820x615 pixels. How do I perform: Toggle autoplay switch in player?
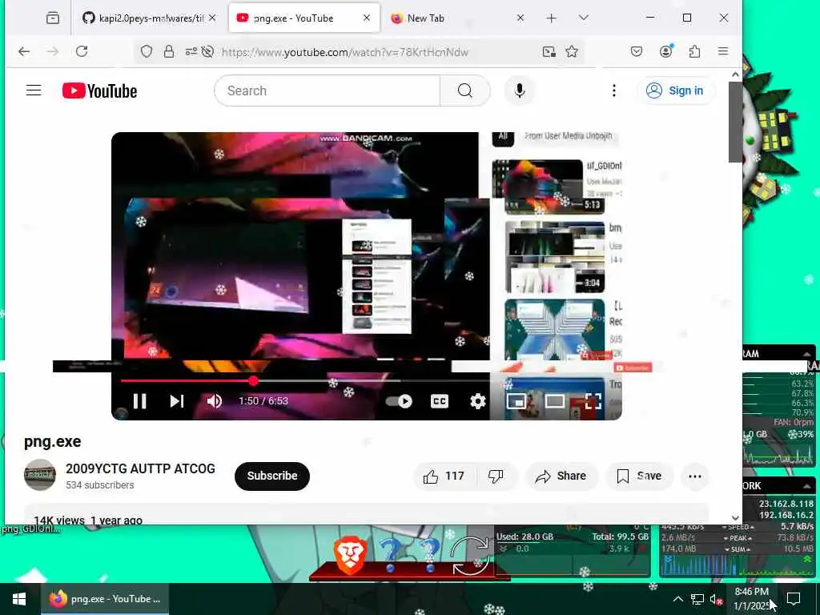pos(399,401)
